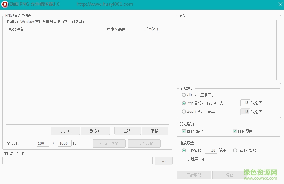
Task: Toggle the 优化调色板 checkbox
Action: tap(184, 131)
